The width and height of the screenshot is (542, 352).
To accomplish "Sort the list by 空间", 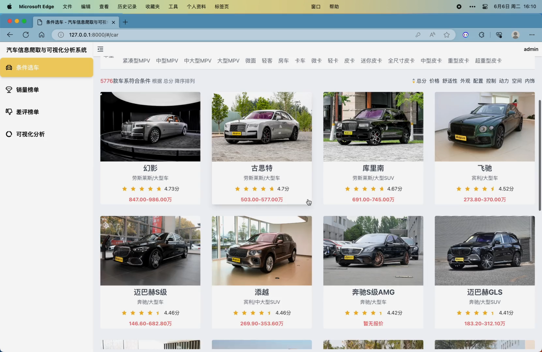I will click(517, 81).
